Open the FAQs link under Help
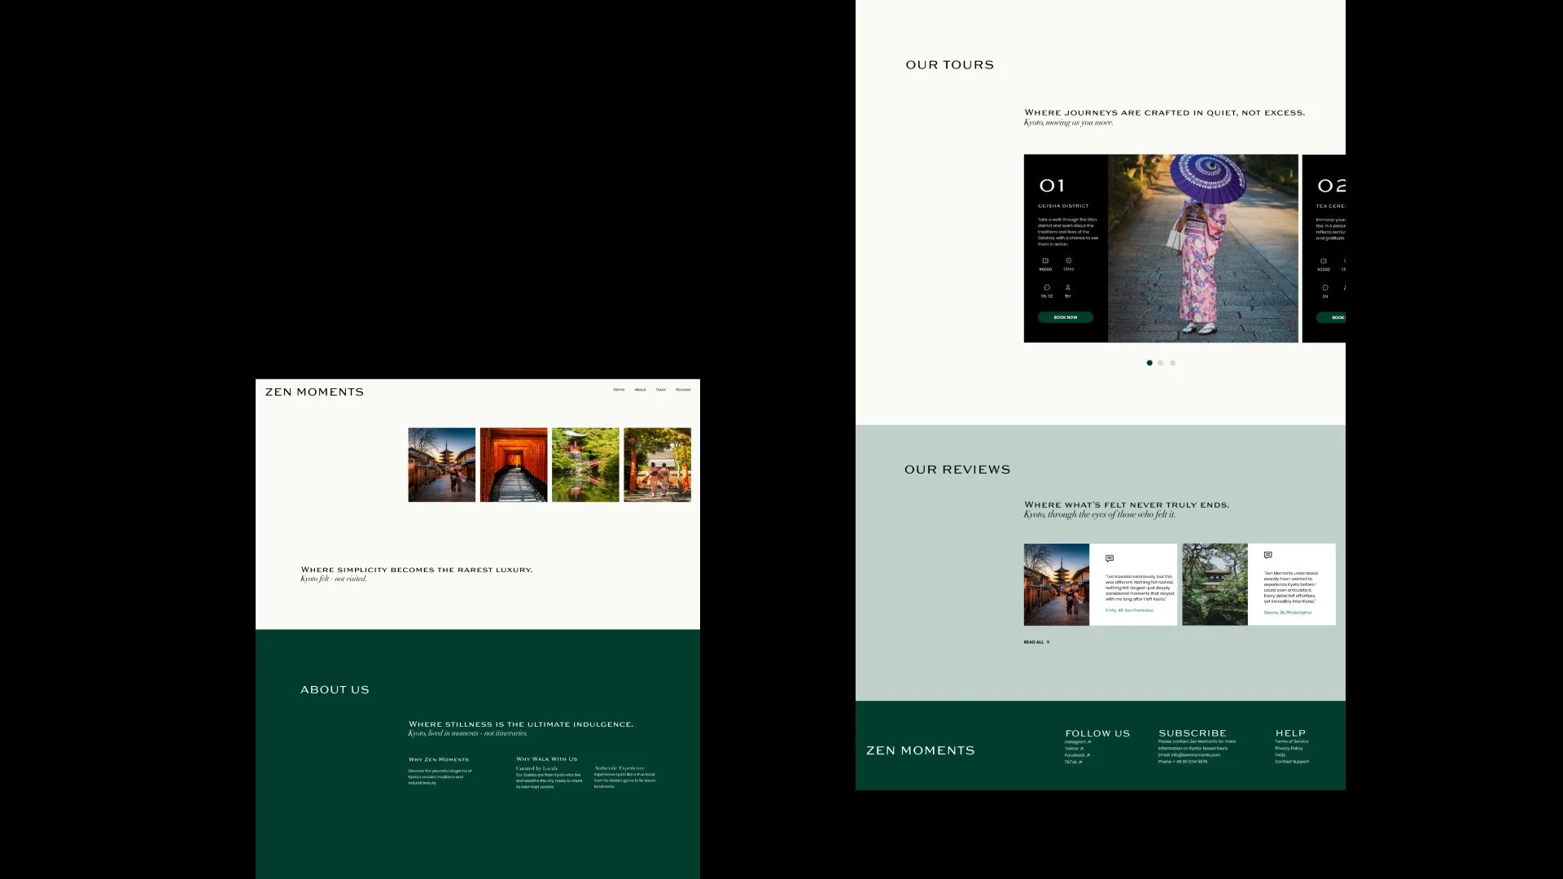 pyautogui.click(x=1279, y=755)
